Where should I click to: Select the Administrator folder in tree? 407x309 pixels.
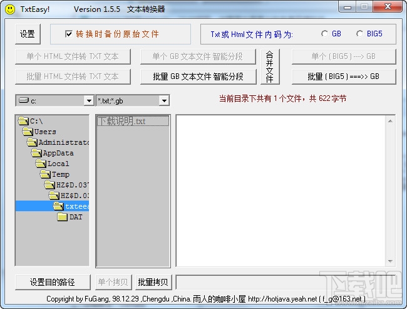64,142
